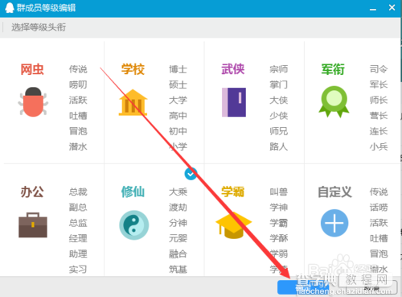Click the 博士 level title
Screen dimensions: 402x297
point(178,69)
